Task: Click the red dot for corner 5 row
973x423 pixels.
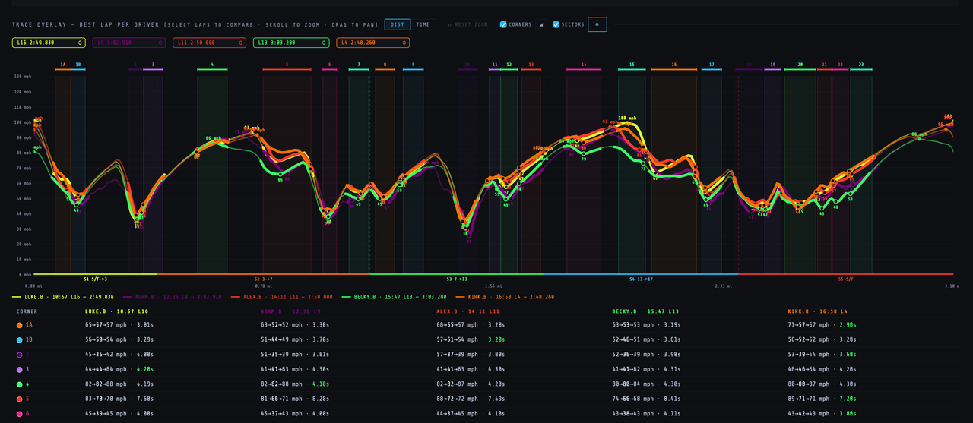Action: 19,399
